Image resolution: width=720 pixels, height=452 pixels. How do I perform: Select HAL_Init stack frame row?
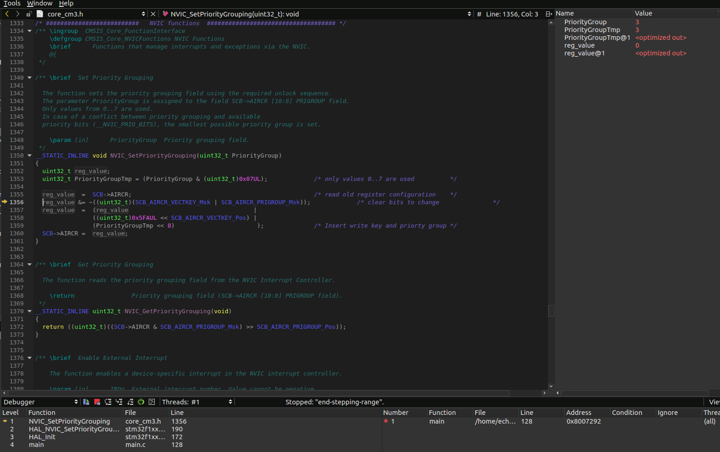click(42, 437)
